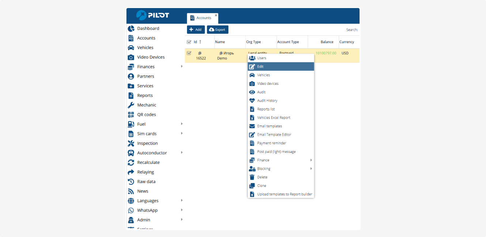Toggle the select-all checkbox in table header
This screenshot has height=237, width=486.
pyautogui.click(x=189, y=42)
